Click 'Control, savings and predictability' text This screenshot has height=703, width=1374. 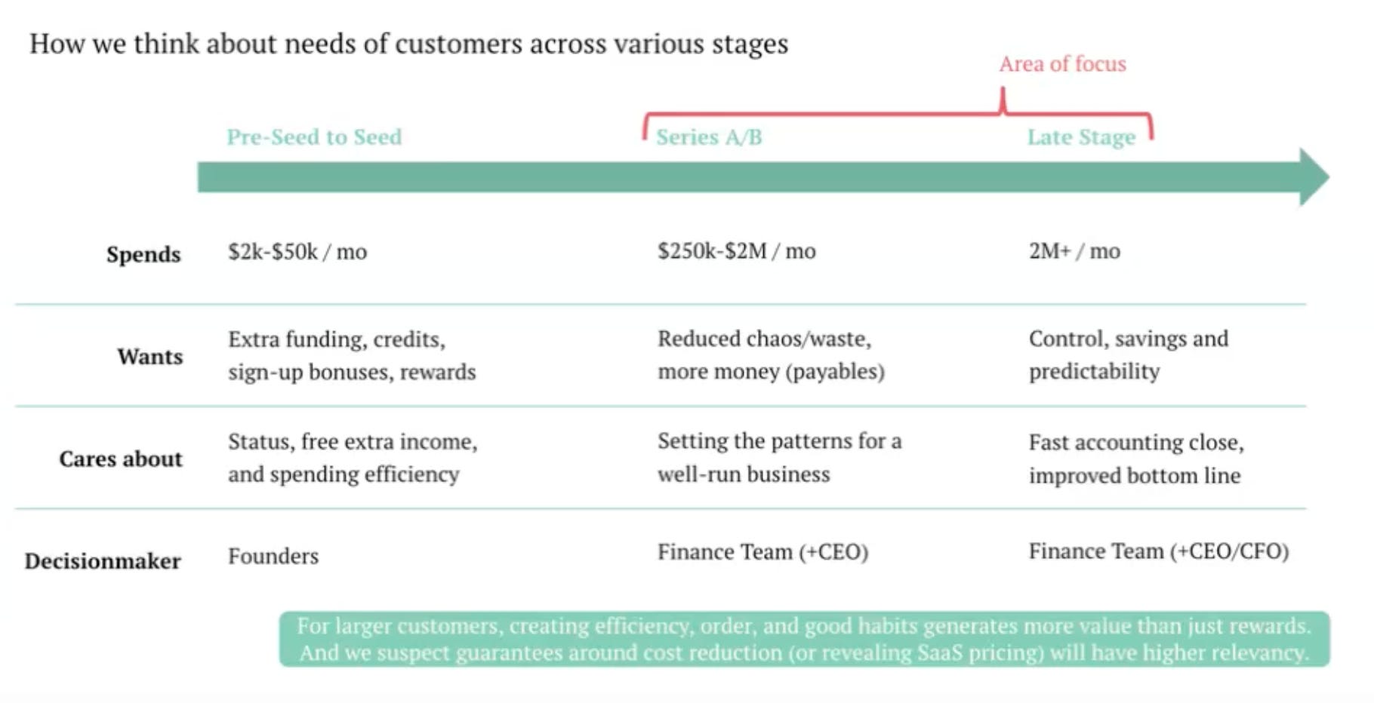click(1128, 355)
